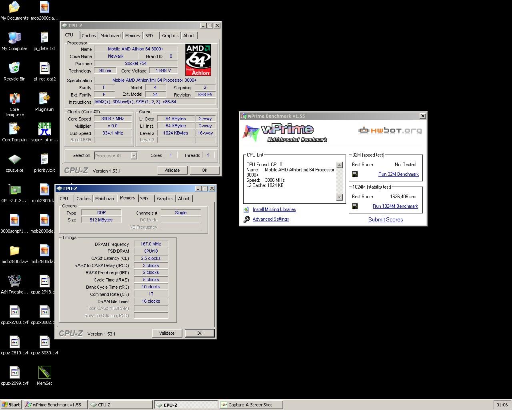Open Mainboard tab in top CPU-Z window
The width and height of the screenshot is (512, 410).
pos(110,36)
